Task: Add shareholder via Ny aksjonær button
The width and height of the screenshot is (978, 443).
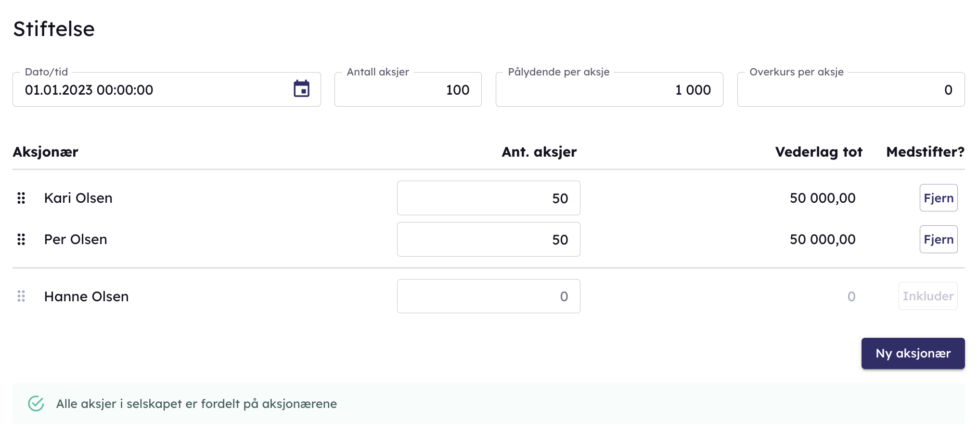Action: [913, 354]
